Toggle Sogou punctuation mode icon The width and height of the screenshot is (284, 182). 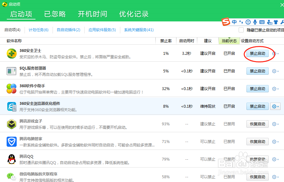[241, 22]
